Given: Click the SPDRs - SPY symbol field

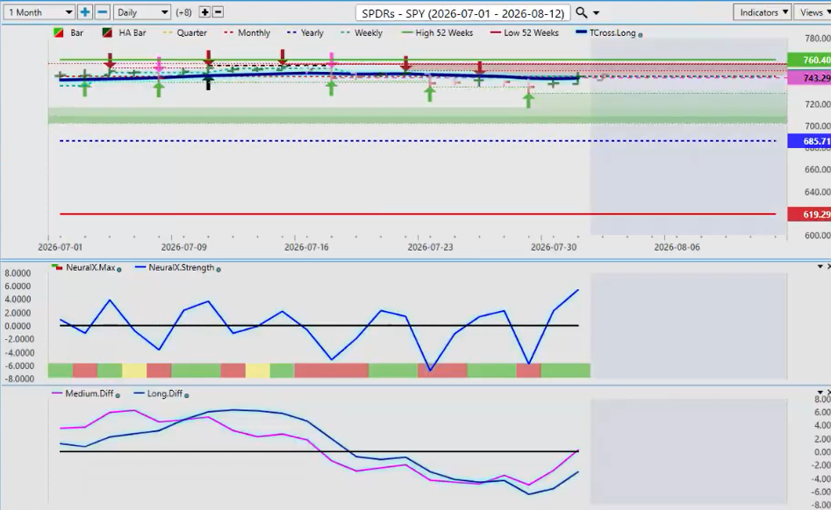Looking at the screenshot, I should click(462, 12).
